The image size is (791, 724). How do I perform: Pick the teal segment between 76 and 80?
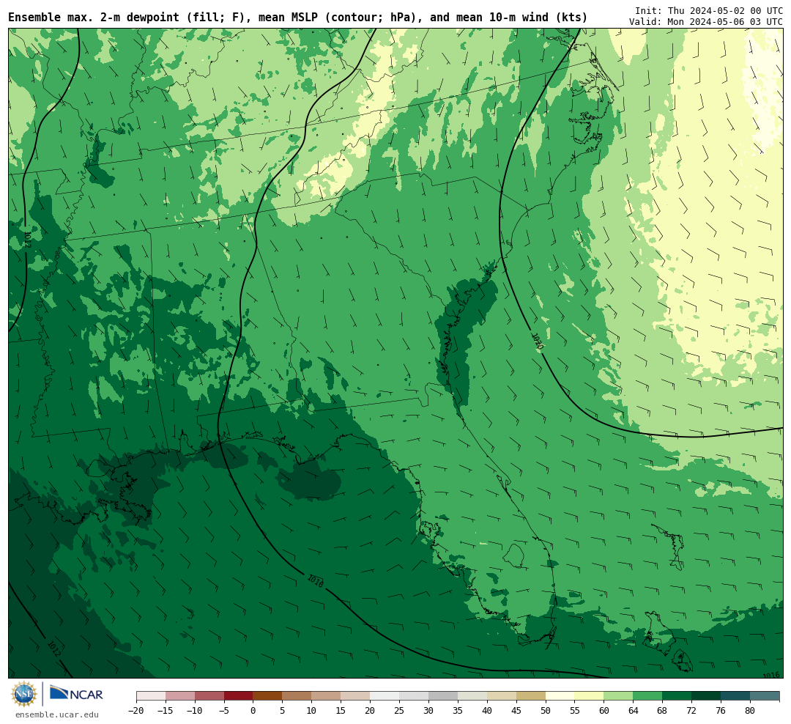736,696
